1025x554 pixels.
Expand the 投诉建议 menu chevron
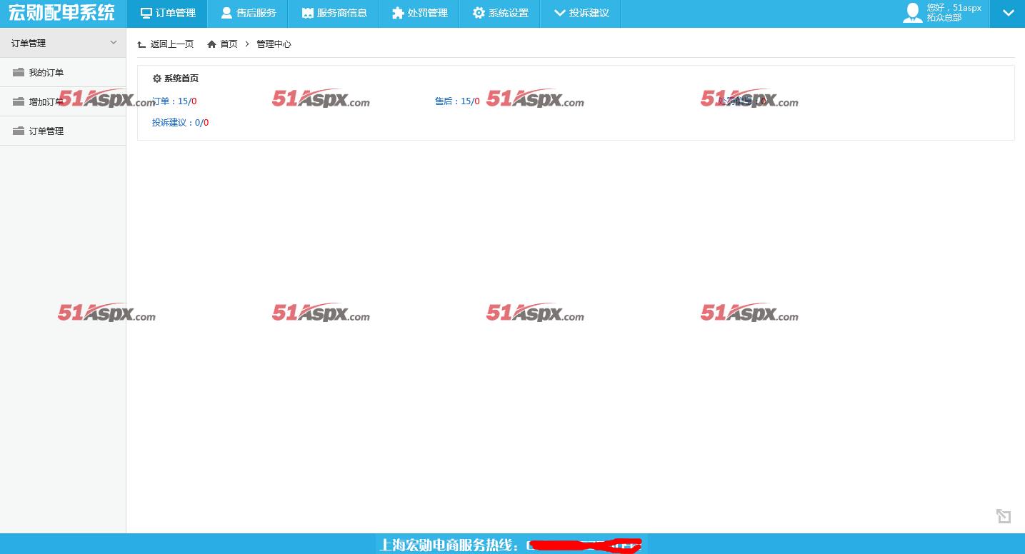[x=560, y=13]
